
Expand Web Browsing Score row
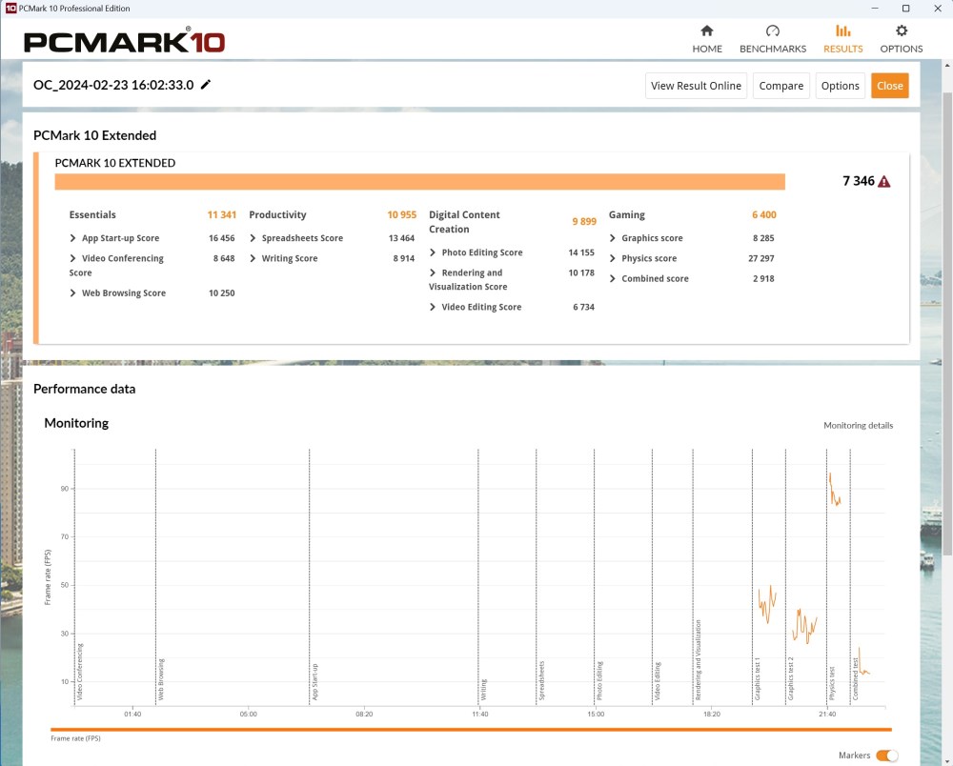(x=73, y=292)
